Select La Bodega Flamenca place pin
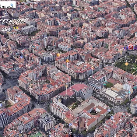Image resolution: width=137 pixels, height=137 pixels. 30,86
